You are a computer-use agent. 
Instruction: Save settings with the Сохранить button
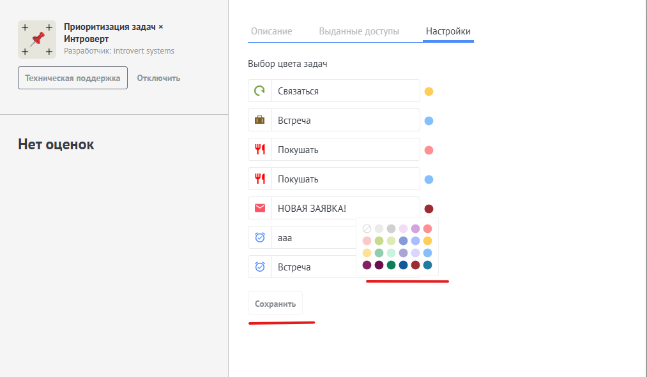(x=275, y=304)
